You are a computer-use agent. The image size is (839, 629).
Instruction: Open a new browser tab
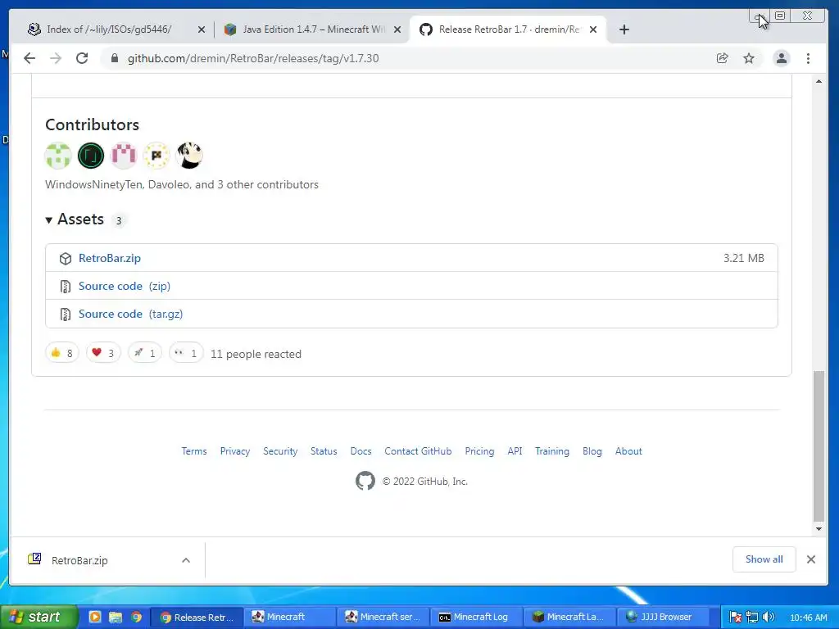pos(624,29)
